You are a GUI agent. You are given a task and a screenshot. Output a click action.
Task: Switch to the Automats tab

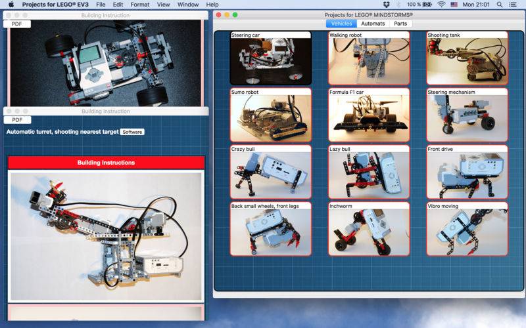373,24
